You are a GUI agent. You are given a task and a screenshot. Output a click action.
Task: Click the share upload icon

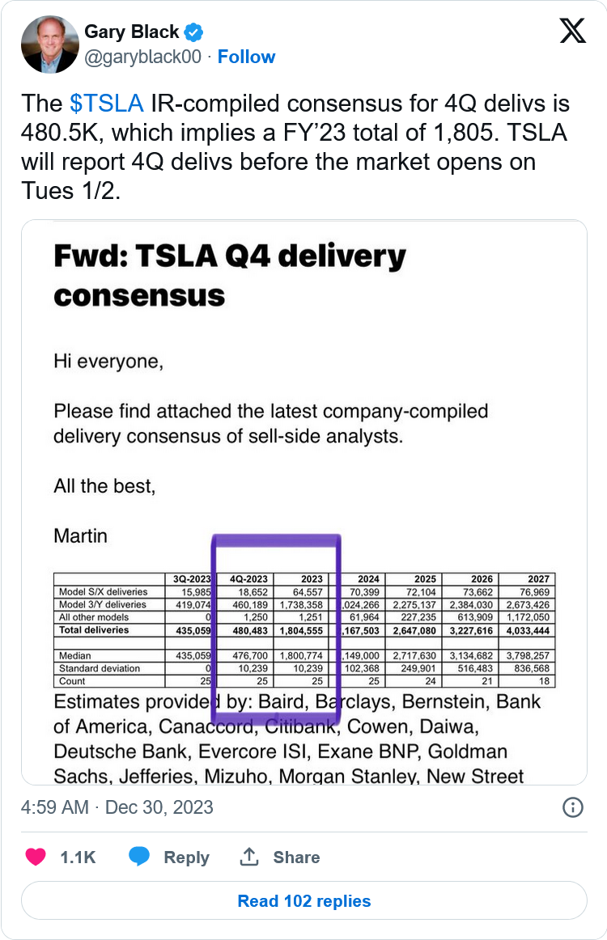coord(249,857)
